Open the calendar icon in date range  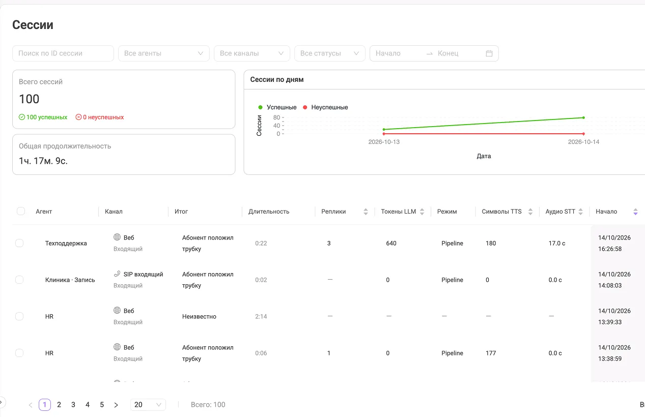(x=489, y=53)
